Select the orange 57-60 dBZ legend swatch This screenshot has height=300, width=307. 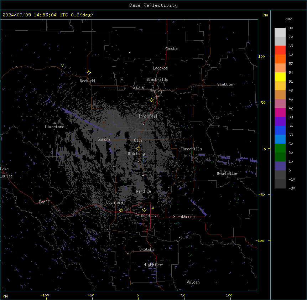(280, 59)
